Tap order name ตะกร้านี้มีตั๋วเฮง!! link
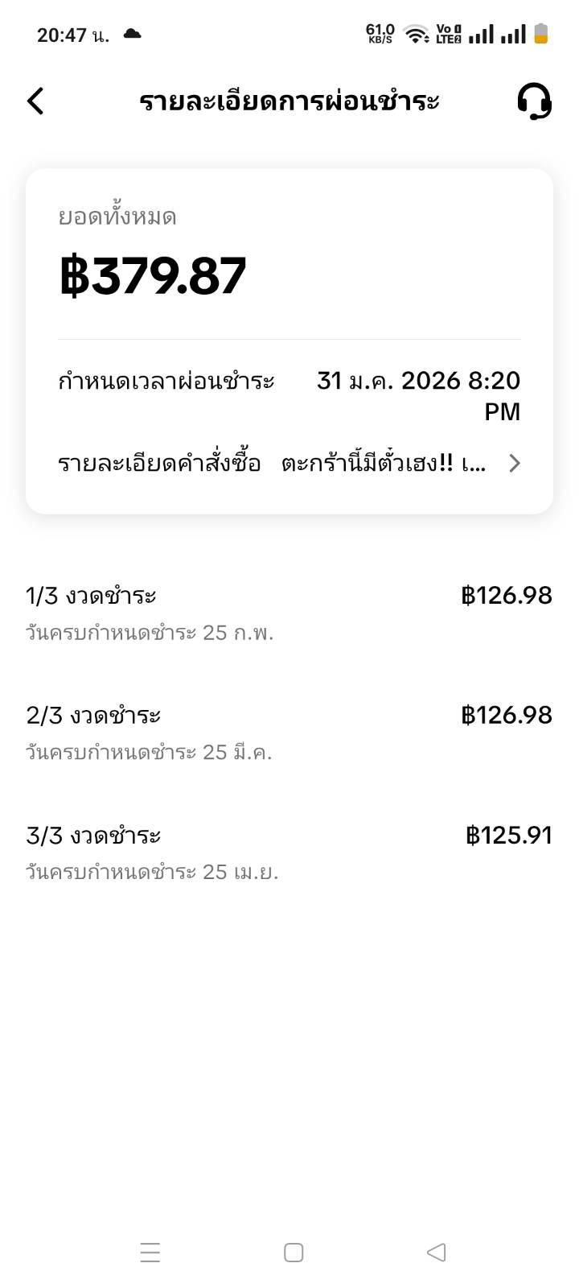 tap(383, 464)
